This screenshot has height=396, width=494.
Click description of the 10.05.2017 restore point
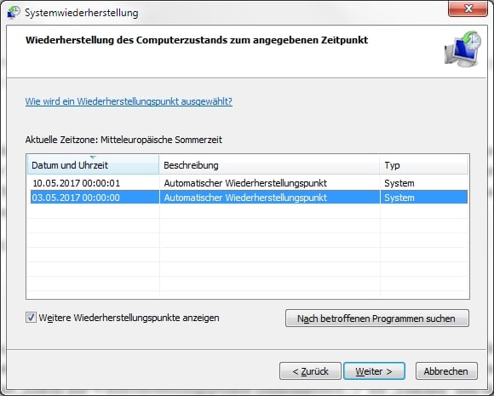[x=245, y=183]
